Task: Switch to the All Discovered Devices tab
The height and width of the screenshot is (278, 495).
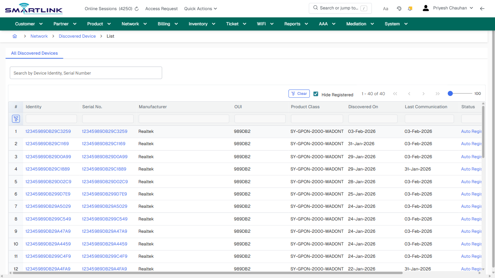Action: click(34, 53)
